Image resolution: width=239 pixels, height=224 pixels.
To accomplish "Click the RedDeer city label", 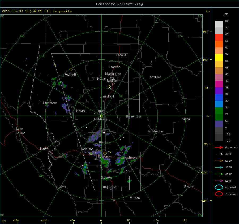I will [113, 81].
